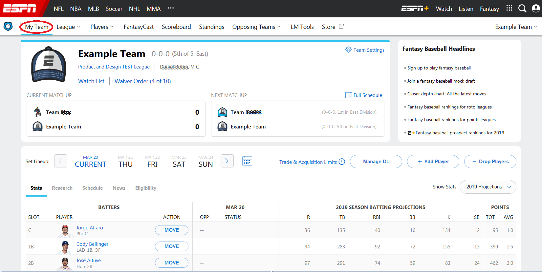The width and height of the screenshot is (542, 272).
Task: Click Example Team logo in current matchup
Action: pyautogui.click(x=38, y=126)
